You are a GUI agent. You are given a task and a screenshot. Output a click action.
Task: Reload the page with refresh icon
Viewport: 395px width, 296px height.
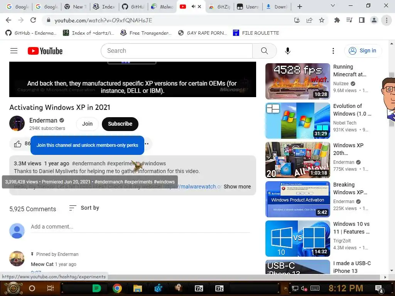click(x=33, y=20)
